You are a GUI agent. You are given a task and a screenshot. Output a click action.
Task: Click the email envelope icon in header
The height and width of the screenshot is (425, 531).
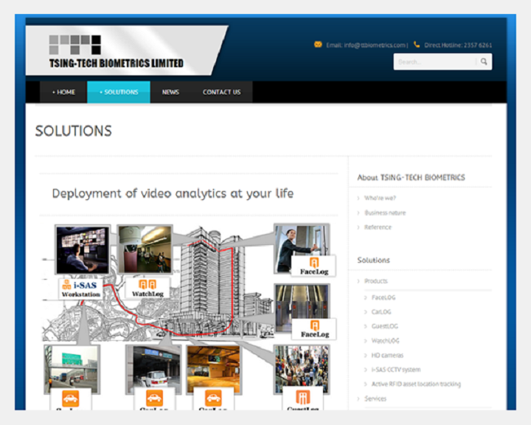pyautogui.click(x=318, y=44)
